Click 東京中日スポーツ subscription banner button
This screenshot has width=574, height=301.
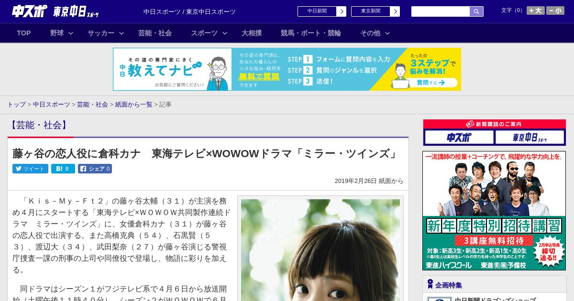[x=530, y=138]
